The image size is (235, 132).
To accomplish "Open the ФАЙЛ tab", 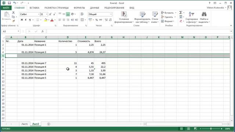I will [6, 8].
